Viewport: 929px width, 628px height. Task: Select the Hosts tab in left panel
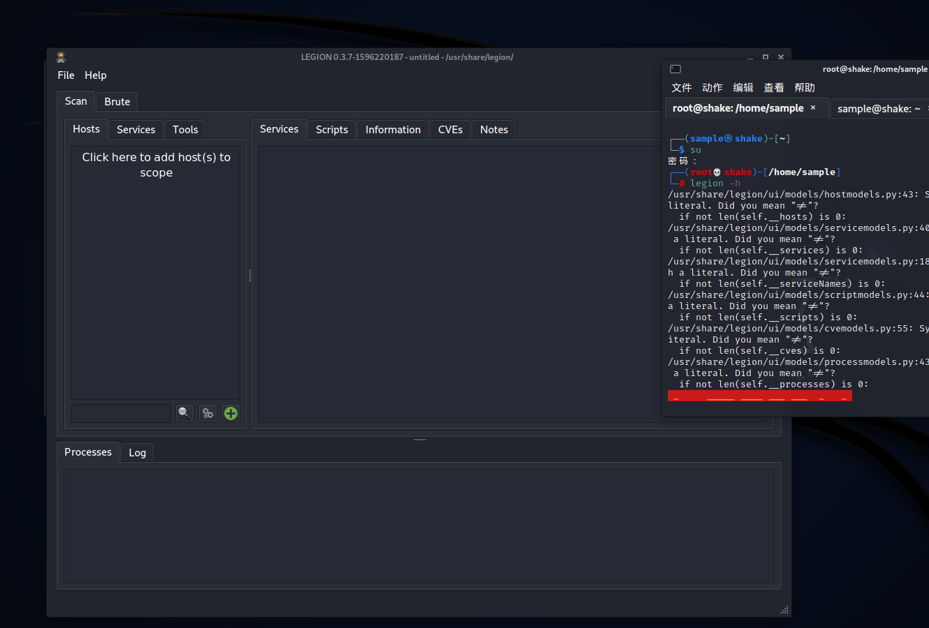86,129
